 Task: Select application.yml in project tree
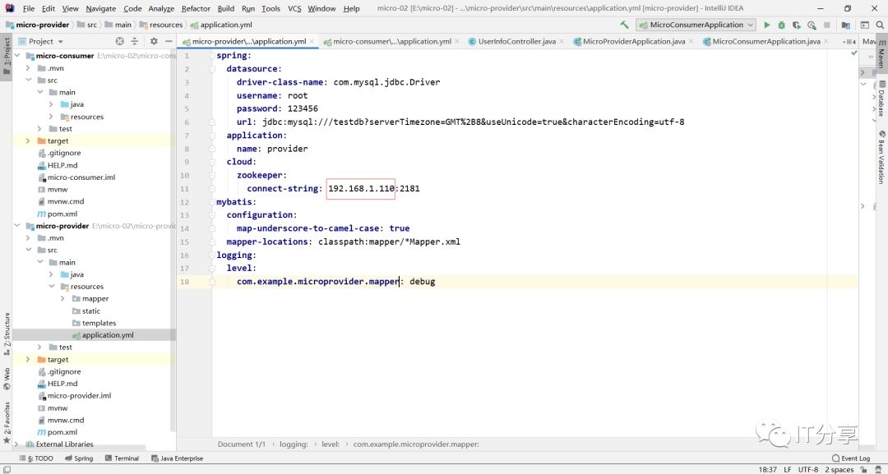coord(103,335)
